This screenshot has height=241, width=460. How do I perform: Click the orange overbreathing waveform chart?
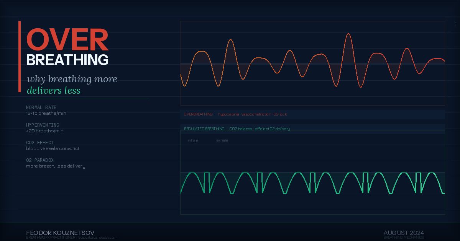tap(312, 63)
